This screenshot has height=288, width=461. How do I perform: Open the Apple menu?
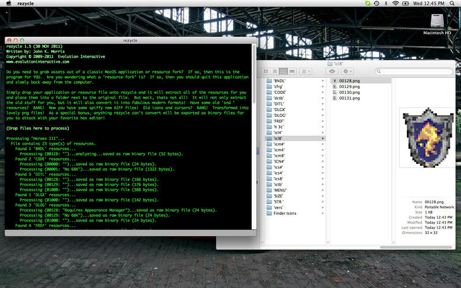coord(9,3)
